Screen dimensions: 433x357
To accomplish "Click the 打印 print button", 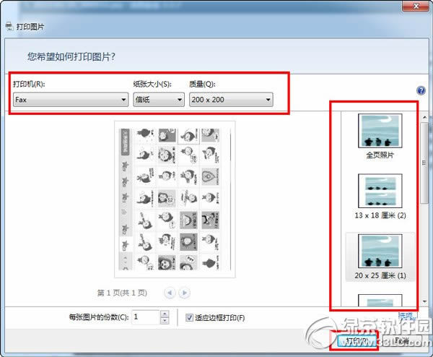I will pos(357,342).
